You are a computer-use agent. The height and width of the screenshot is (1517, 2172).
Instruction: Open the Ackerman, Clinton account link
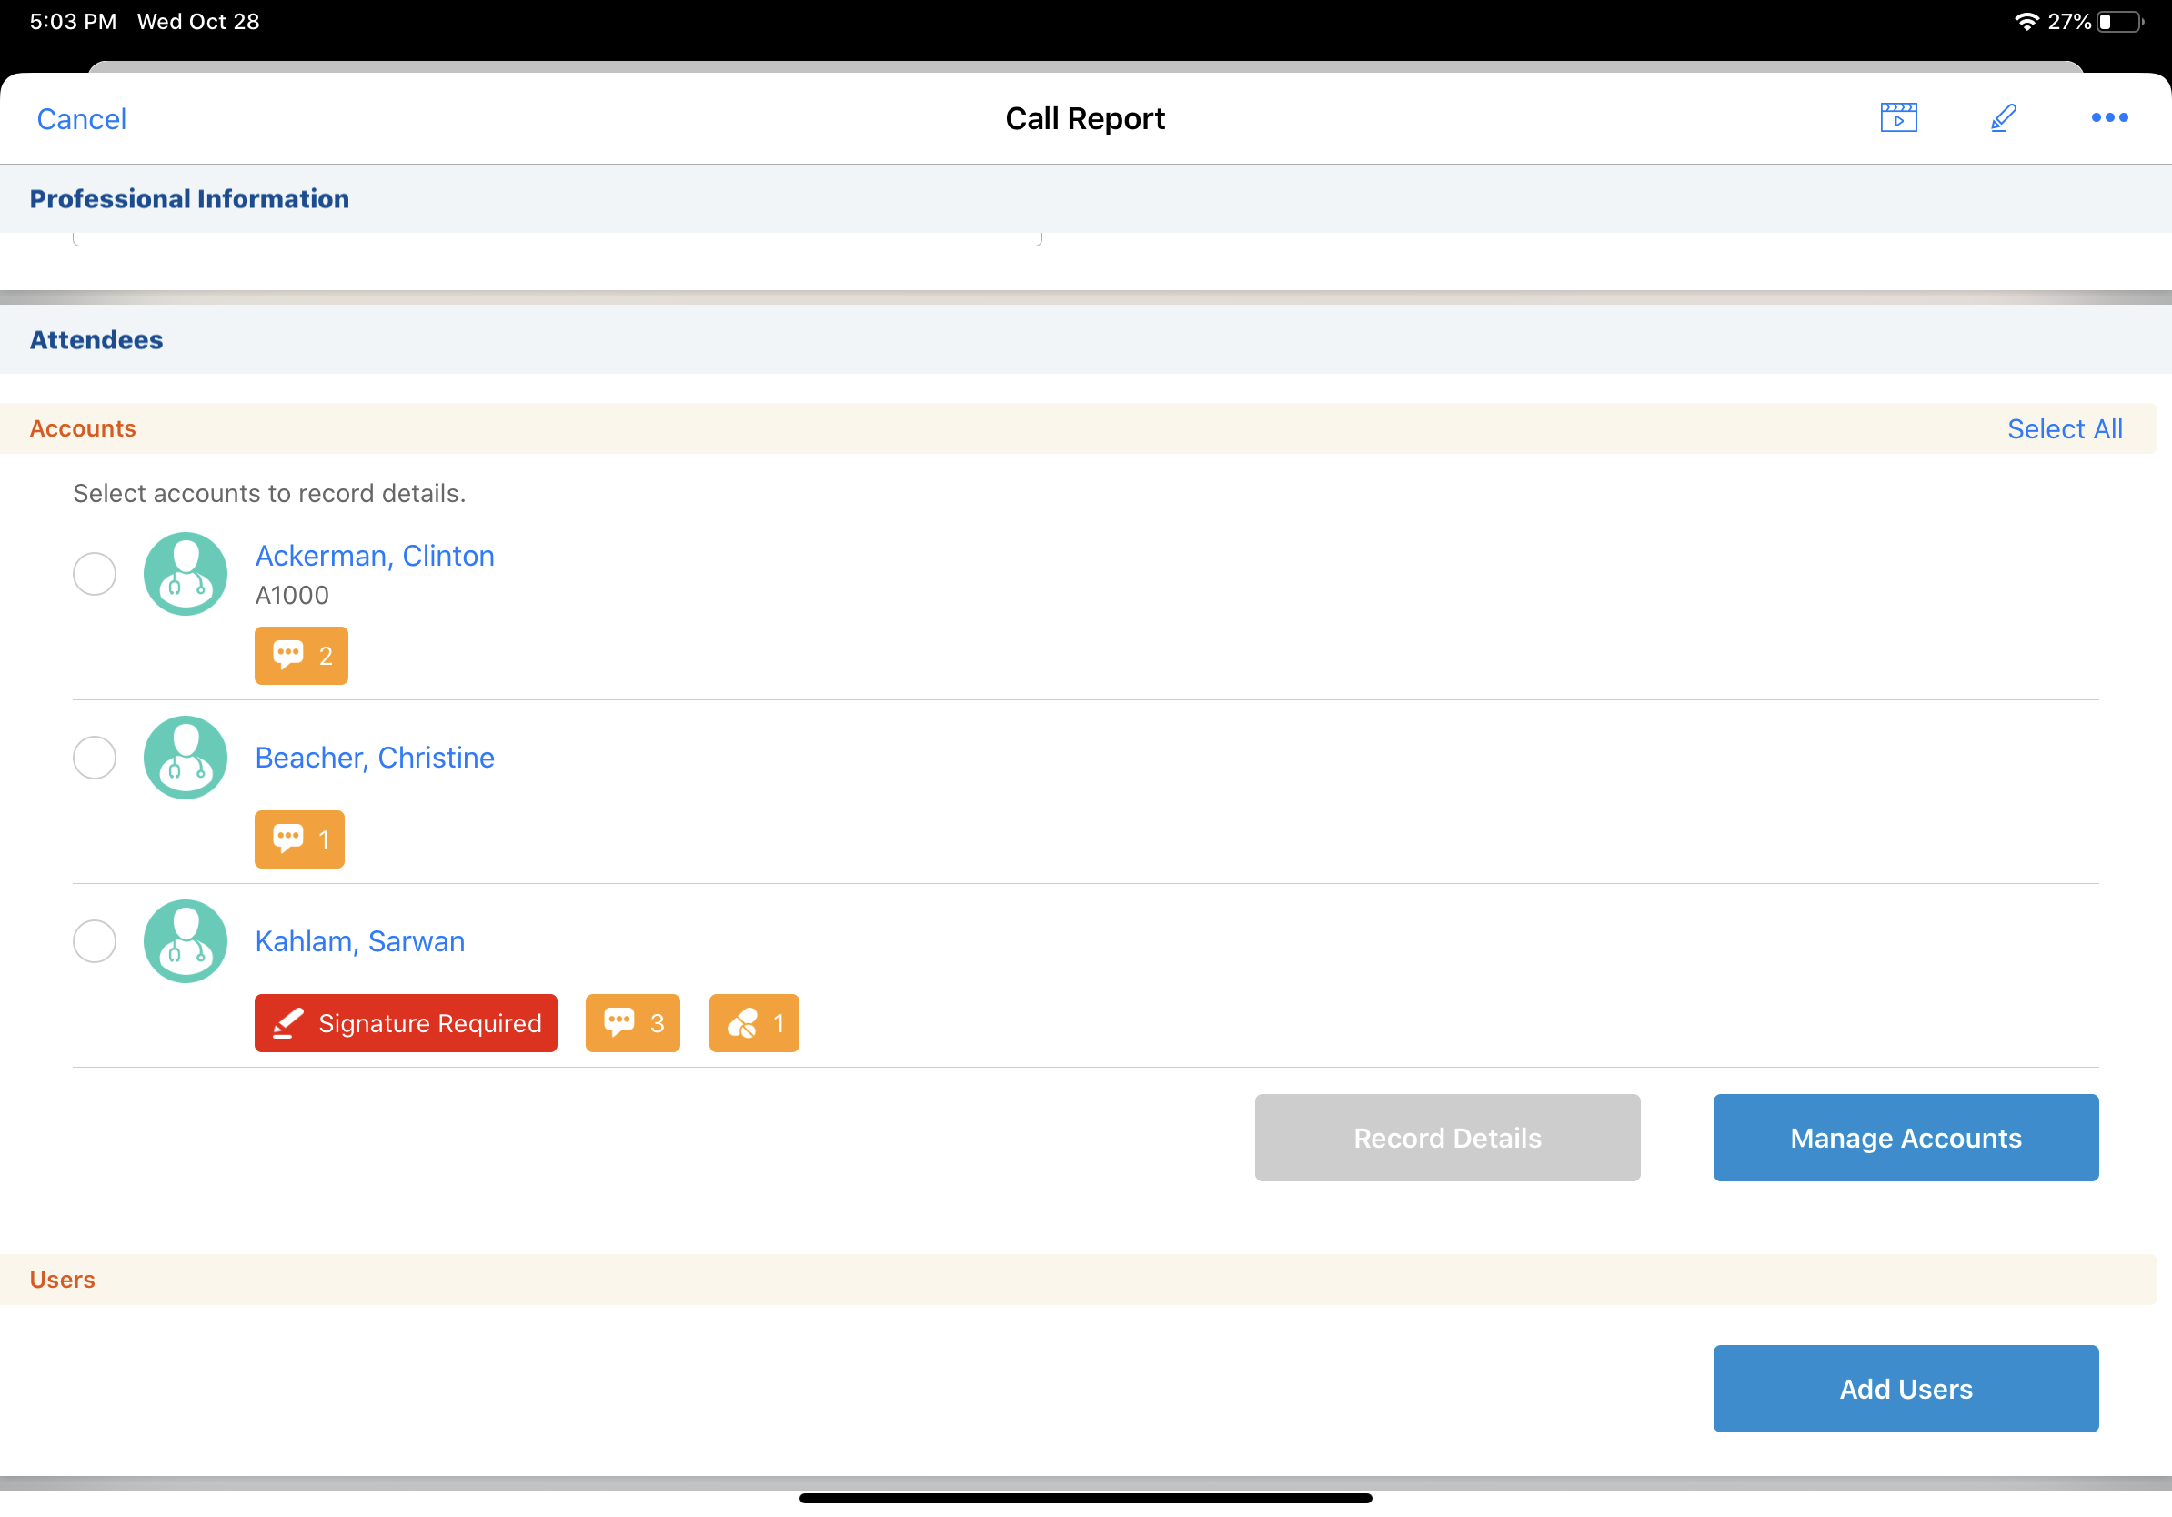tap(375, 556)
